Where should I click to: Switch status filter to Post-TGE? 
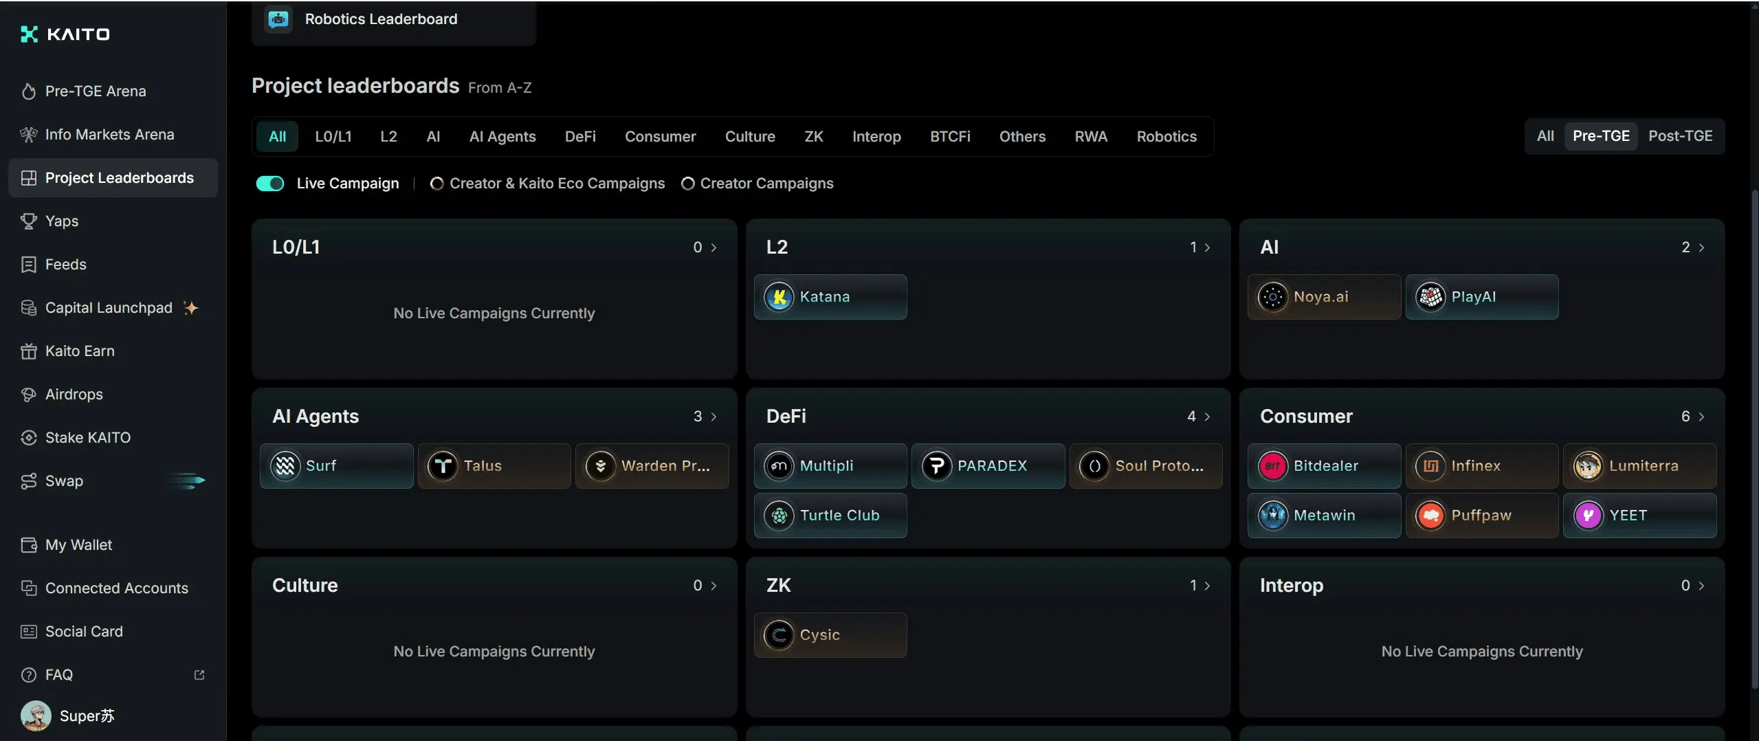point(1680,136)
